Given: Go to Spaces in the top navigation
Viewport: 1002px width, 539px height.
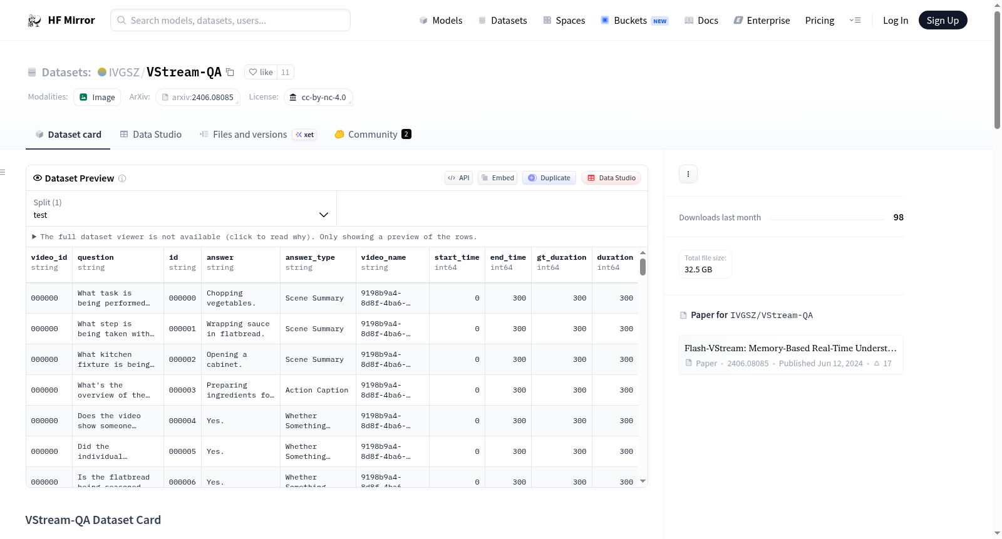Looking at the screenshot, I should click(564, 21).
